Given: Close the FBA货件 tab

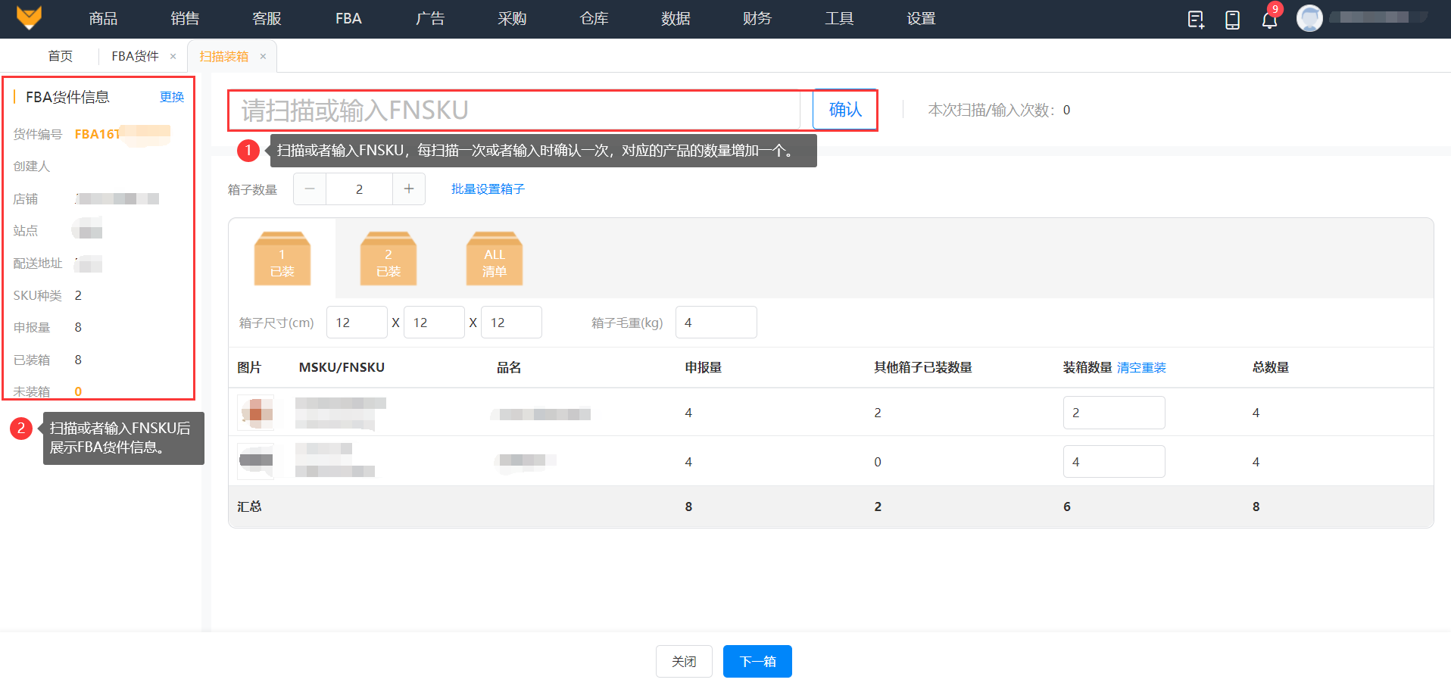Looking at the screenshot, I should [173, 56].
